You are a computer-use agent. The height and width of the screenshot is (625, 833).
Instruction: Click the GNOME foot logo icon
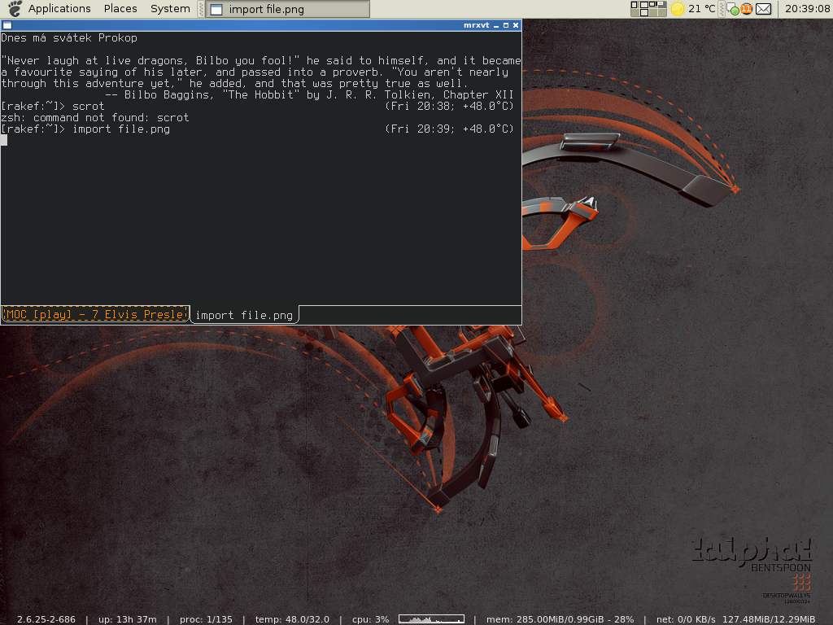[15, 8]
